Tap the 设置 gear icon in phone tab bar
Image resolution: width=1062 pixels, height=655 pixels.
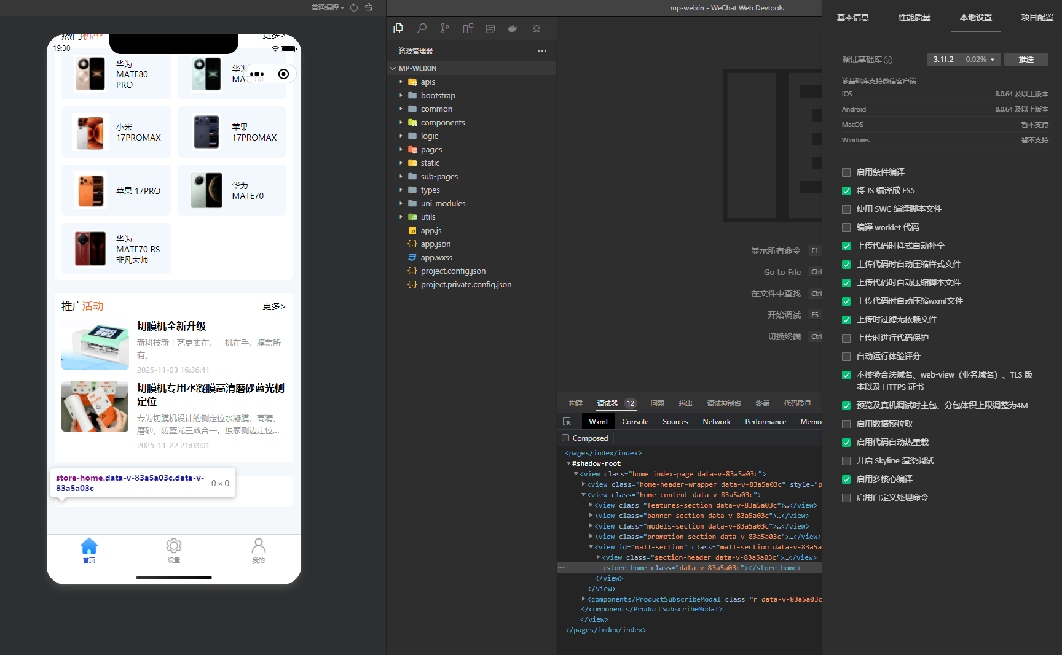(x=174, y=546)
